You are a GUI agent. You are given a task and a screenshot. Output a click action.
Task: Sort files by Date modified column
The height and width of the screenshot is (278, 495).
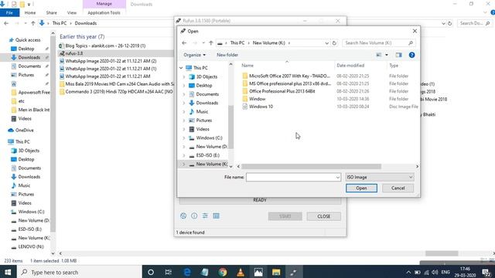click(350, 66)
